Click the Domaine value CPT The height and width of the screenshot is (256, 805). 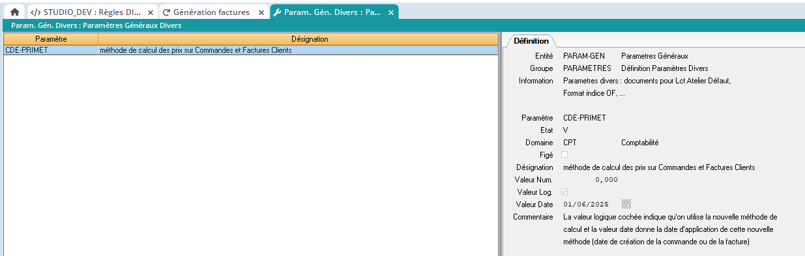pos(569,143)
